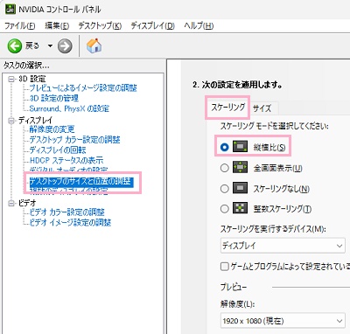Click the 戻る label next to back arrow
The width and height of the screenshot is (350, 334).
pyautogui.click(x=32, y=45)
